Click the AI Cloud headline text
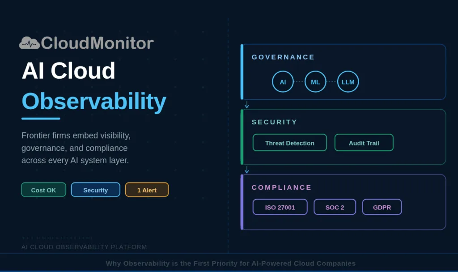Image resolution: width=458 pixels, height=272 pixels. pos(68,71)
